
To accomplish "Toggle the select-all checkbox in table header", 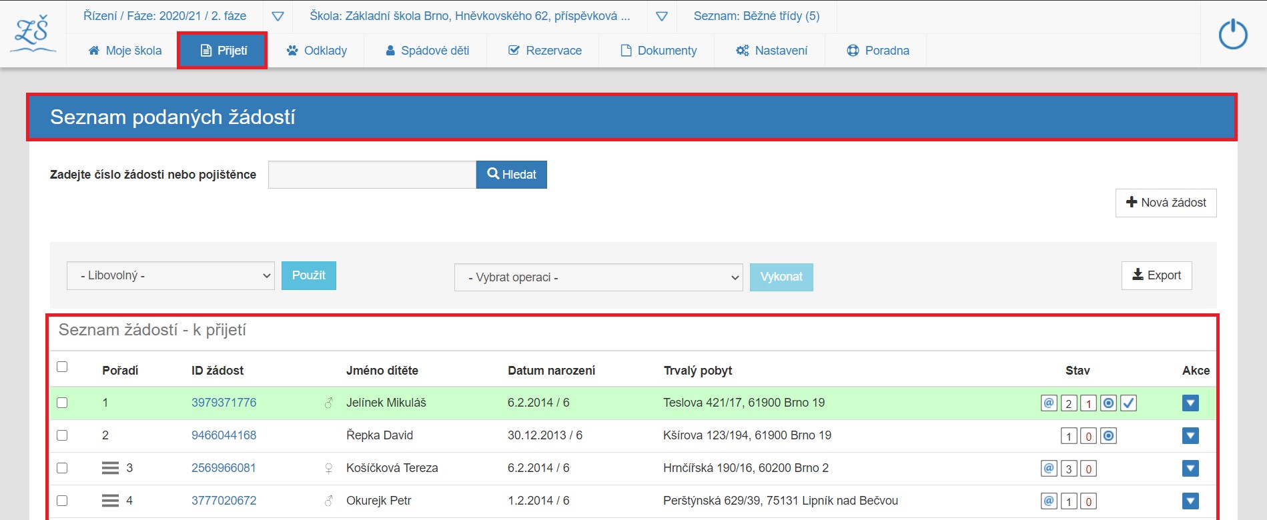I will [x=62, y=367].
